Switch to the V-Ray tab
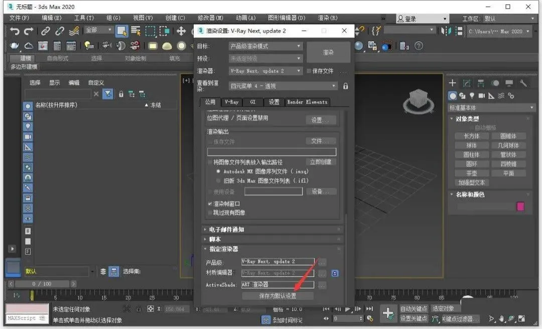Viewport: 542px width, 329px height. pos(231,102)
